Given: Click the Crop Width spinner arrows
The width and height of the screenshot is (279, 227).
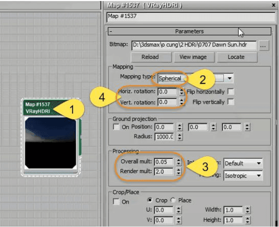Looking at the screenshot, I should click(x=247, y=210).
